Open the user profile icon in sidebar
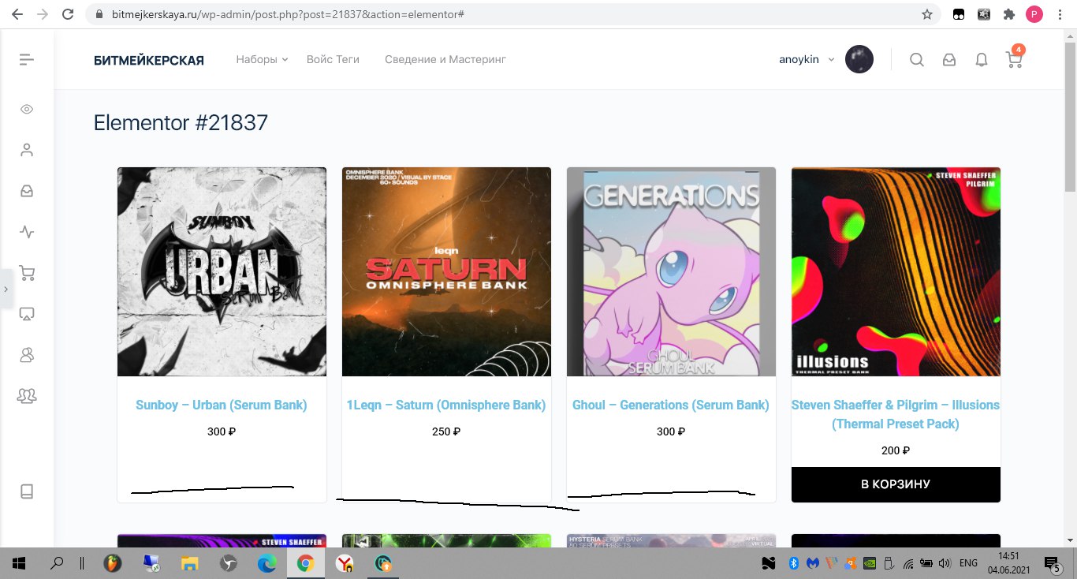This screenshot has width=1077, height=579. click(27, 150)
